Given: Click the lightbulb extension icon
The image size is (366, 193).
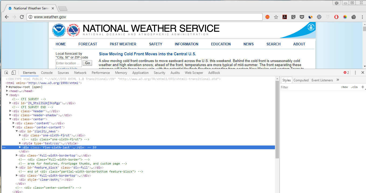Looking at the screenshot, I should coord(293,17).
